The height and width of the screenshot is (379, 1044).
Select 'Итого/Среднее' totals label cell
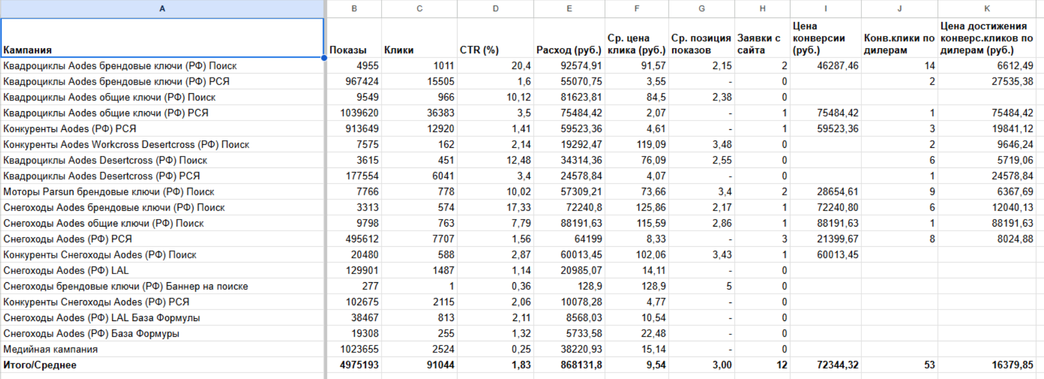click(162, 365)
